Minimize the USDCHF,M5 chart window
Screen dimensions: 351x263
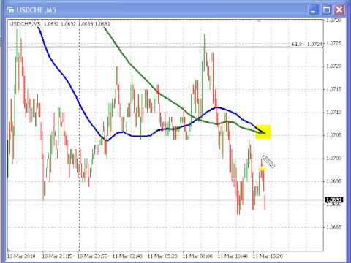pos(314,10)
